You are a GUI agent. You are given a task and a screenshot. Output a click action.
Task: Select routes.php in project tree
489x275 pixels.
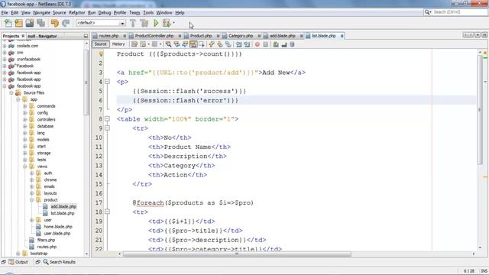pos(47,247)
